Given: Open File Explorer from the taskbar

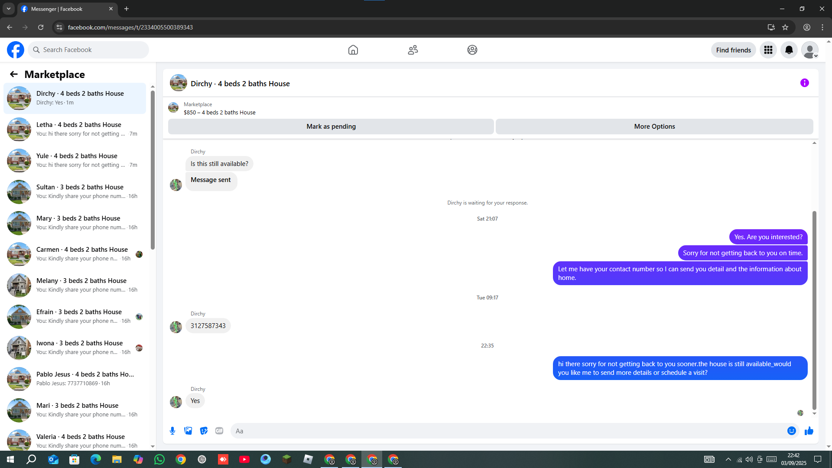Looking at the screenshot, I should click(117, 459).
